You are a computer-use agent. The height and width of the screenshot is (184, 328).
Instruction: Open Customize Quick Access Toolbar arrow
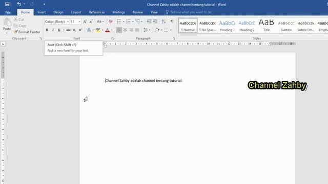[x=44, y=4]
